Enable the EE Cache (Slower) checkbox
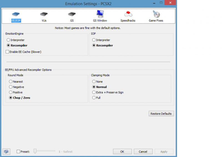The image size is (222, 157). (23, 52)
